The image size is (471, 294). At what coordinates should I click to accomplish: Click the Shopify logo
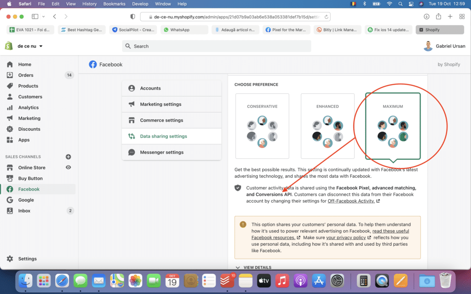pyautogui.click(x=9, y=46)
